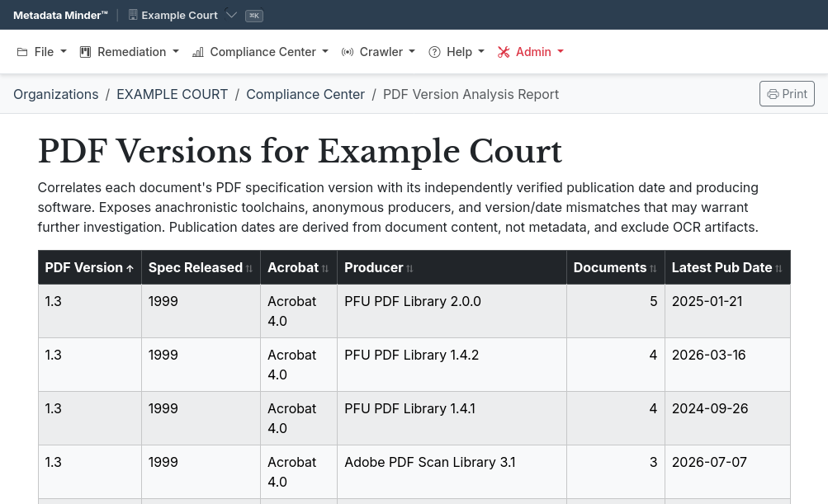This screenshot has height=504, width=828.
Task: Open the Admin menu
Action: pos(530,52)
